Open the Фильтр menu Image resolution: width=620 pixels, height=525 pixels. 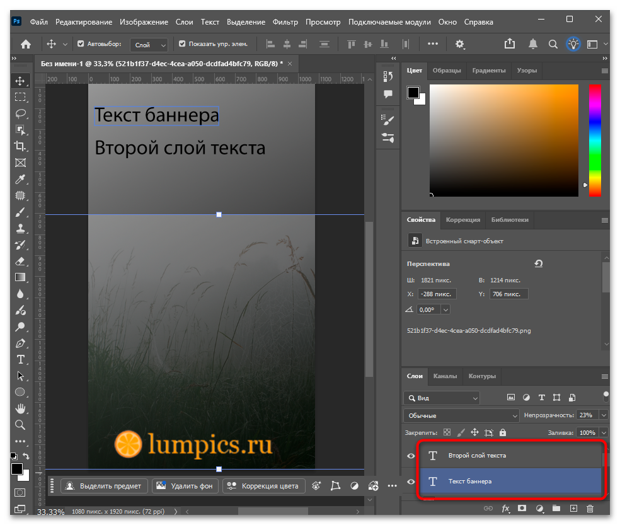point(285,22)
